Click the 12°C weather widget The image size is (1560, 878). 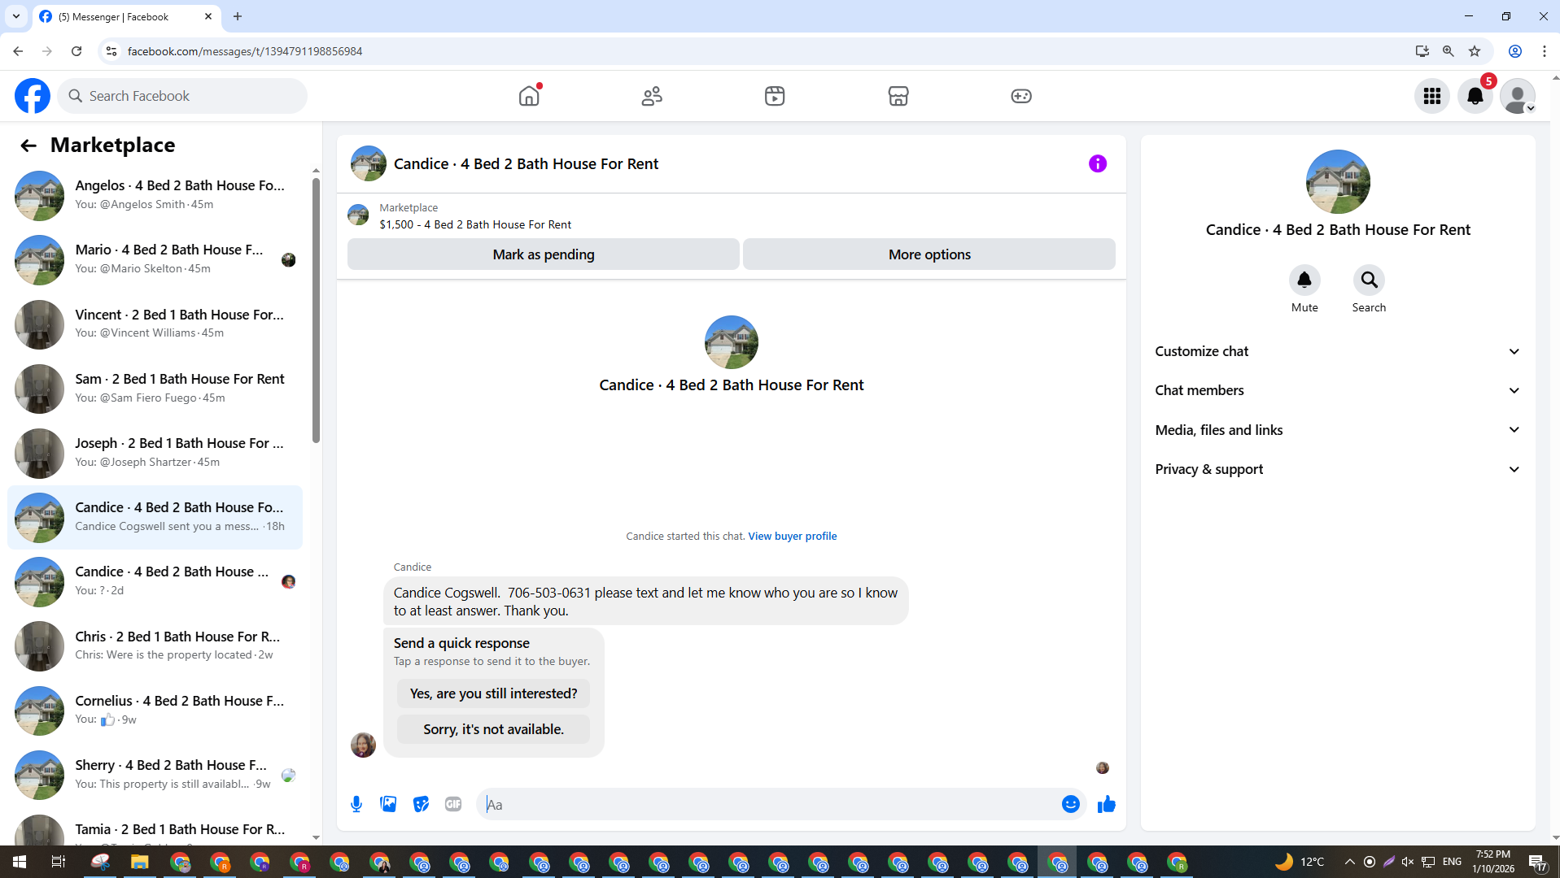click(1300, 862)
